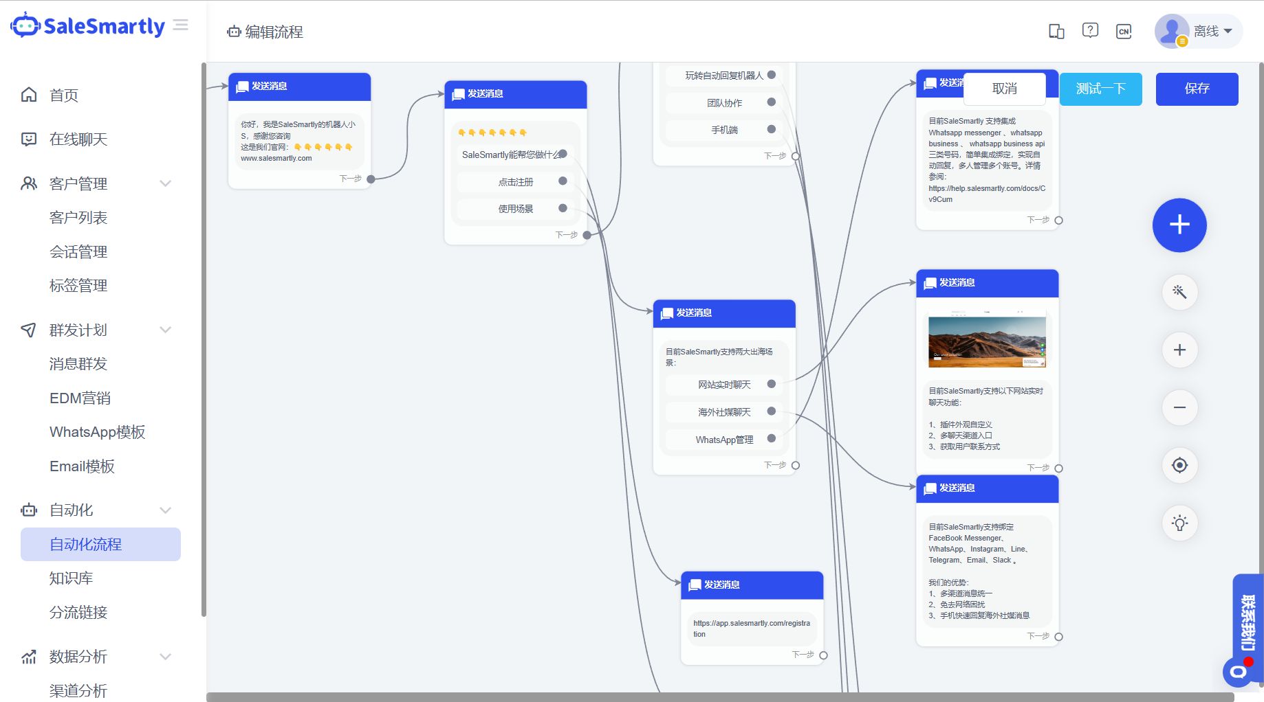Click 网站实时聊天 option in node

pos(723,385)
